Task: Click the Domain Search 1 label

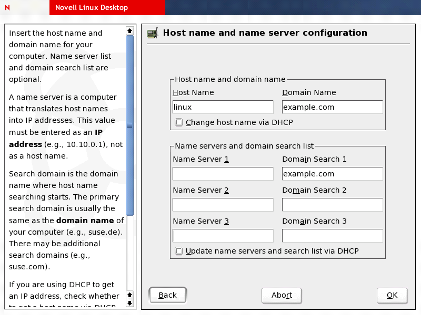Action: click(314, 159)
